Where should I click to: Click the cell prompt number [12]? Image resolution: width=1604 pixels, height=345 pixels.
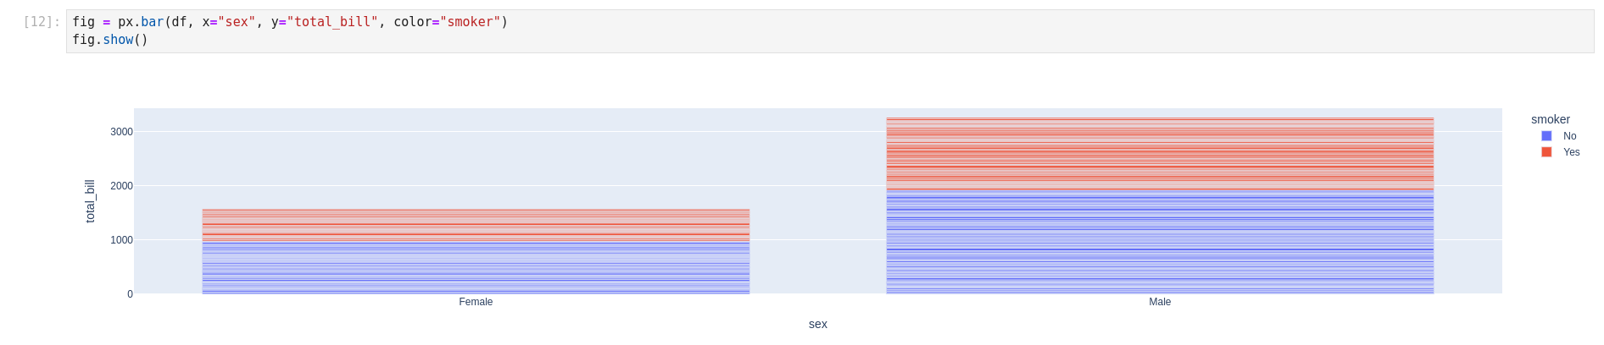tap(42, 22)
